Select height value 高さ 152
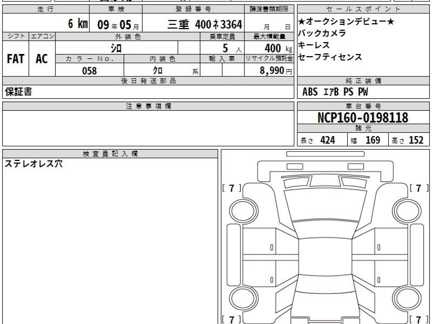The image size is (432, 324). 408,140
